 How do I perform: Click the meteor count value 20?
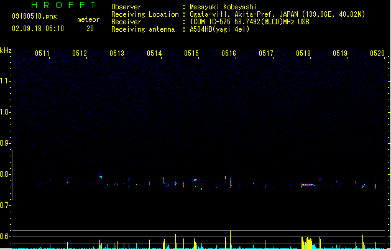pyautogui.click(x=90, y=29)
